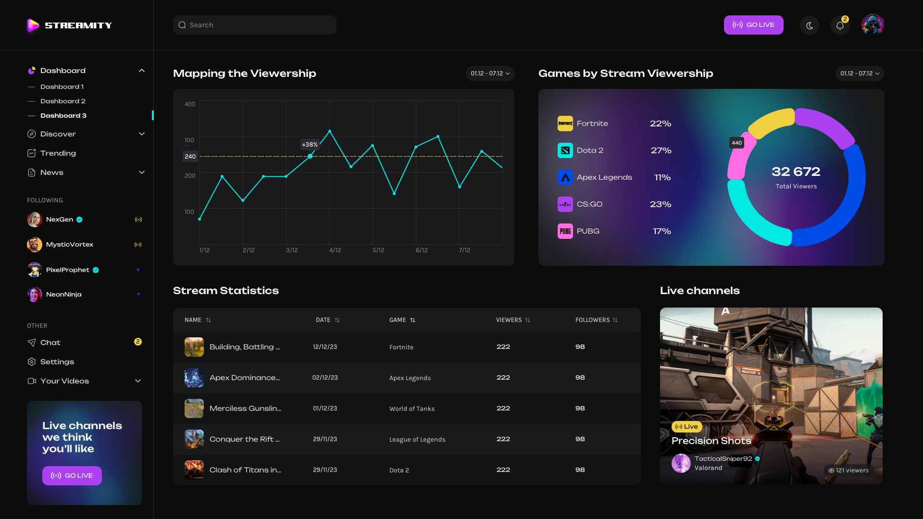
Task: Open the Discover section icon
Action: [31, 134]
